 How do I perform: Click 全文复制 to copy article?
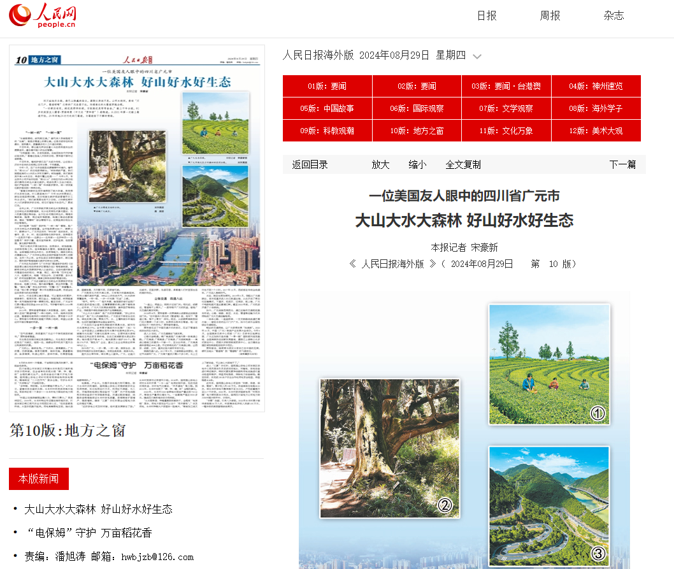[x=463, y=165]
